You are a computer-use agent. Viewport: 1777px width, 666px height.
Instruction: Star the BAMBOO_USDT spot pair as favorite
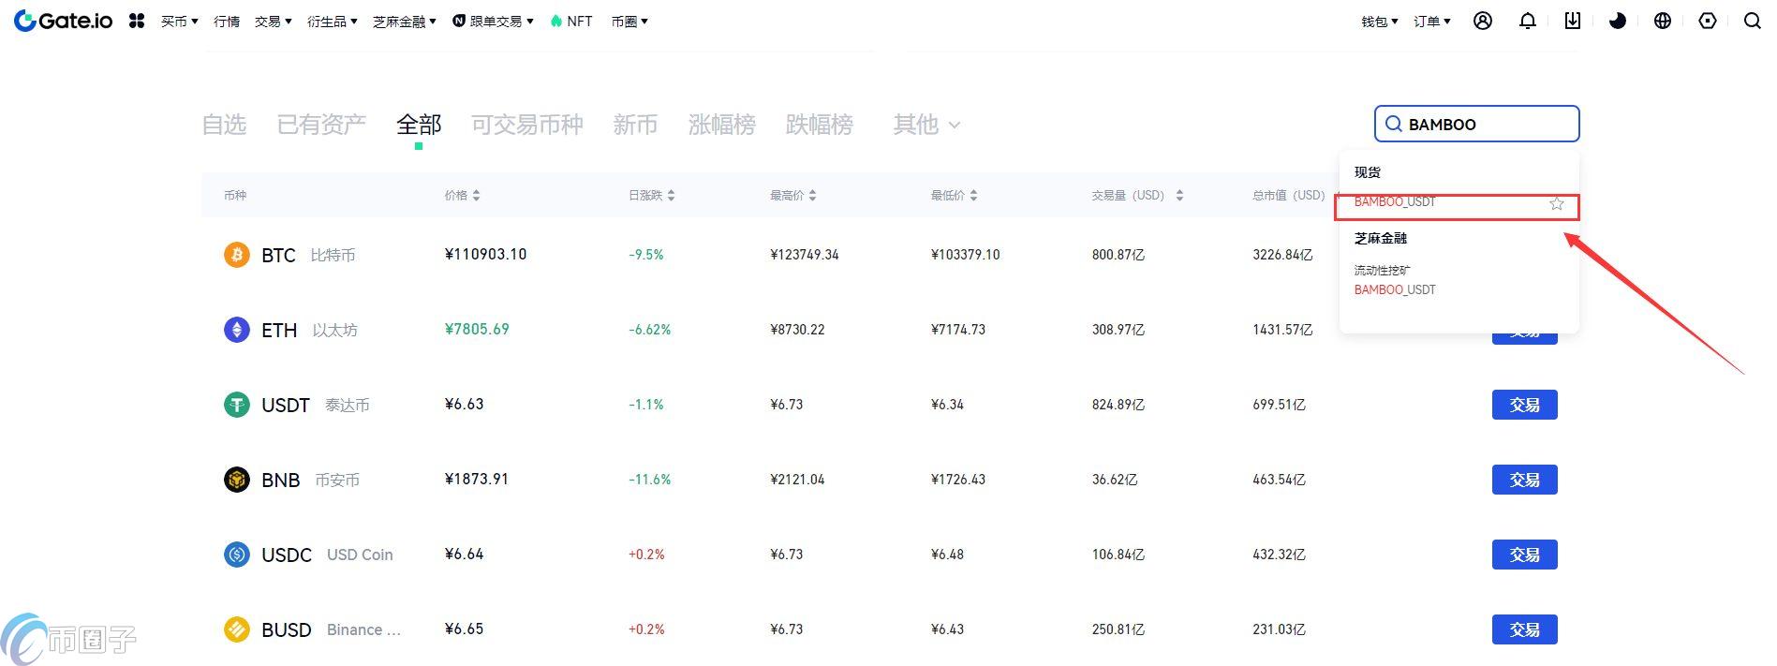point(1556,203)
